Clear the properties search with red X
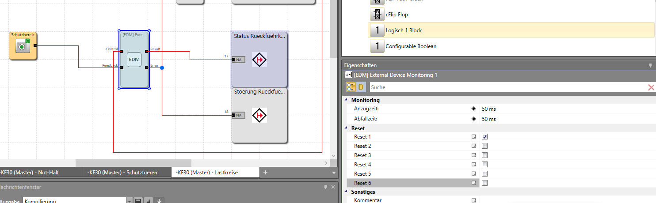656x203 pixels. point(651,87)
